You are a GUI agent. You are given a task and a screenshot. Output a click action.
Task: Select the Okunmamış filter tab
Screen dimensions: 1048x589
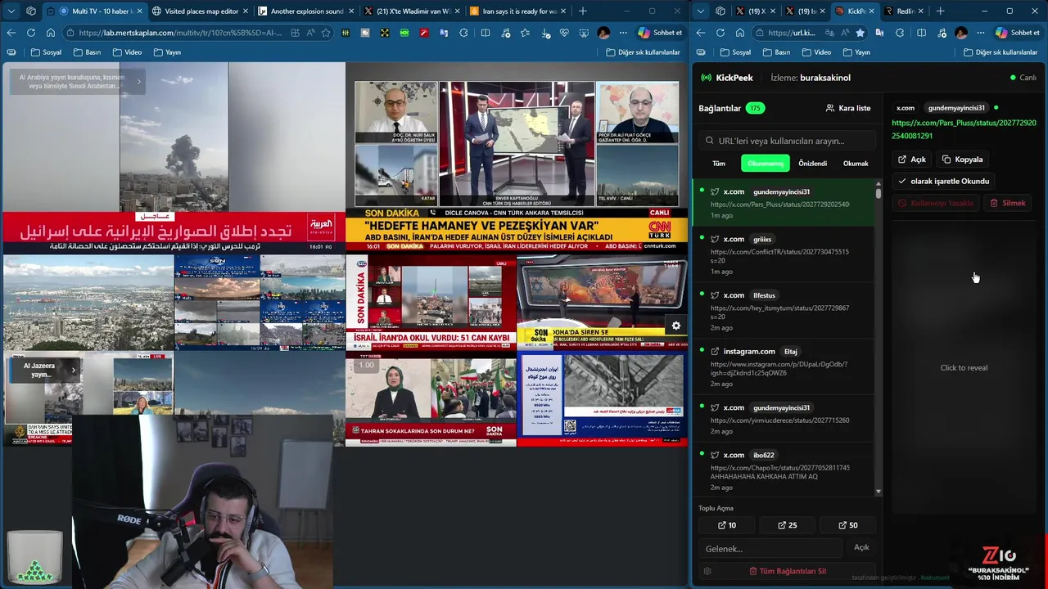click(x=766, y=164)
